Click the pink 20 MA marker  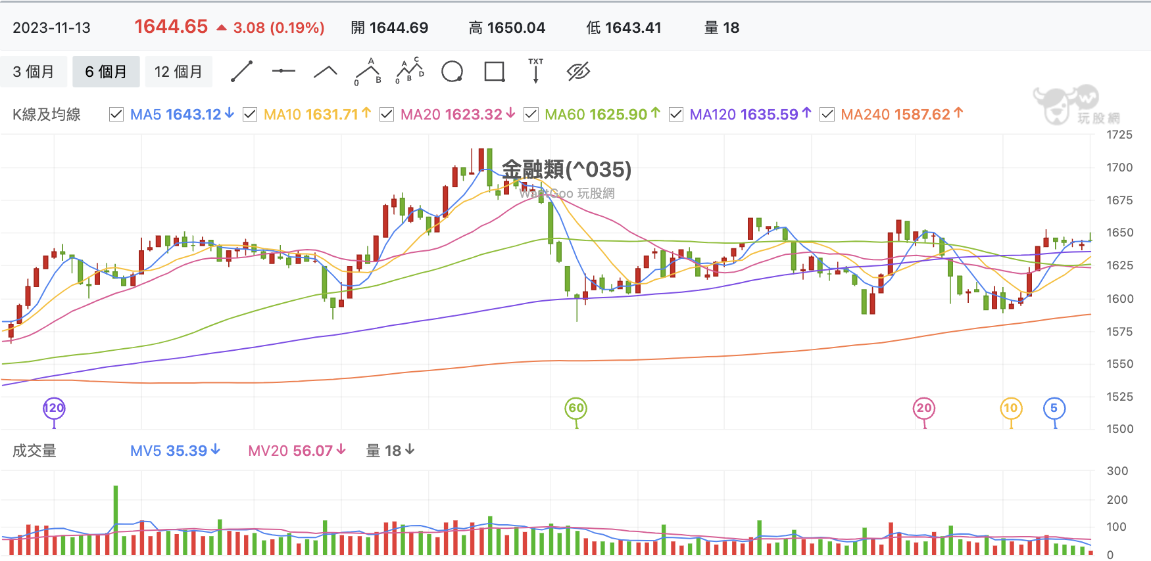click(x=924, y=409)
